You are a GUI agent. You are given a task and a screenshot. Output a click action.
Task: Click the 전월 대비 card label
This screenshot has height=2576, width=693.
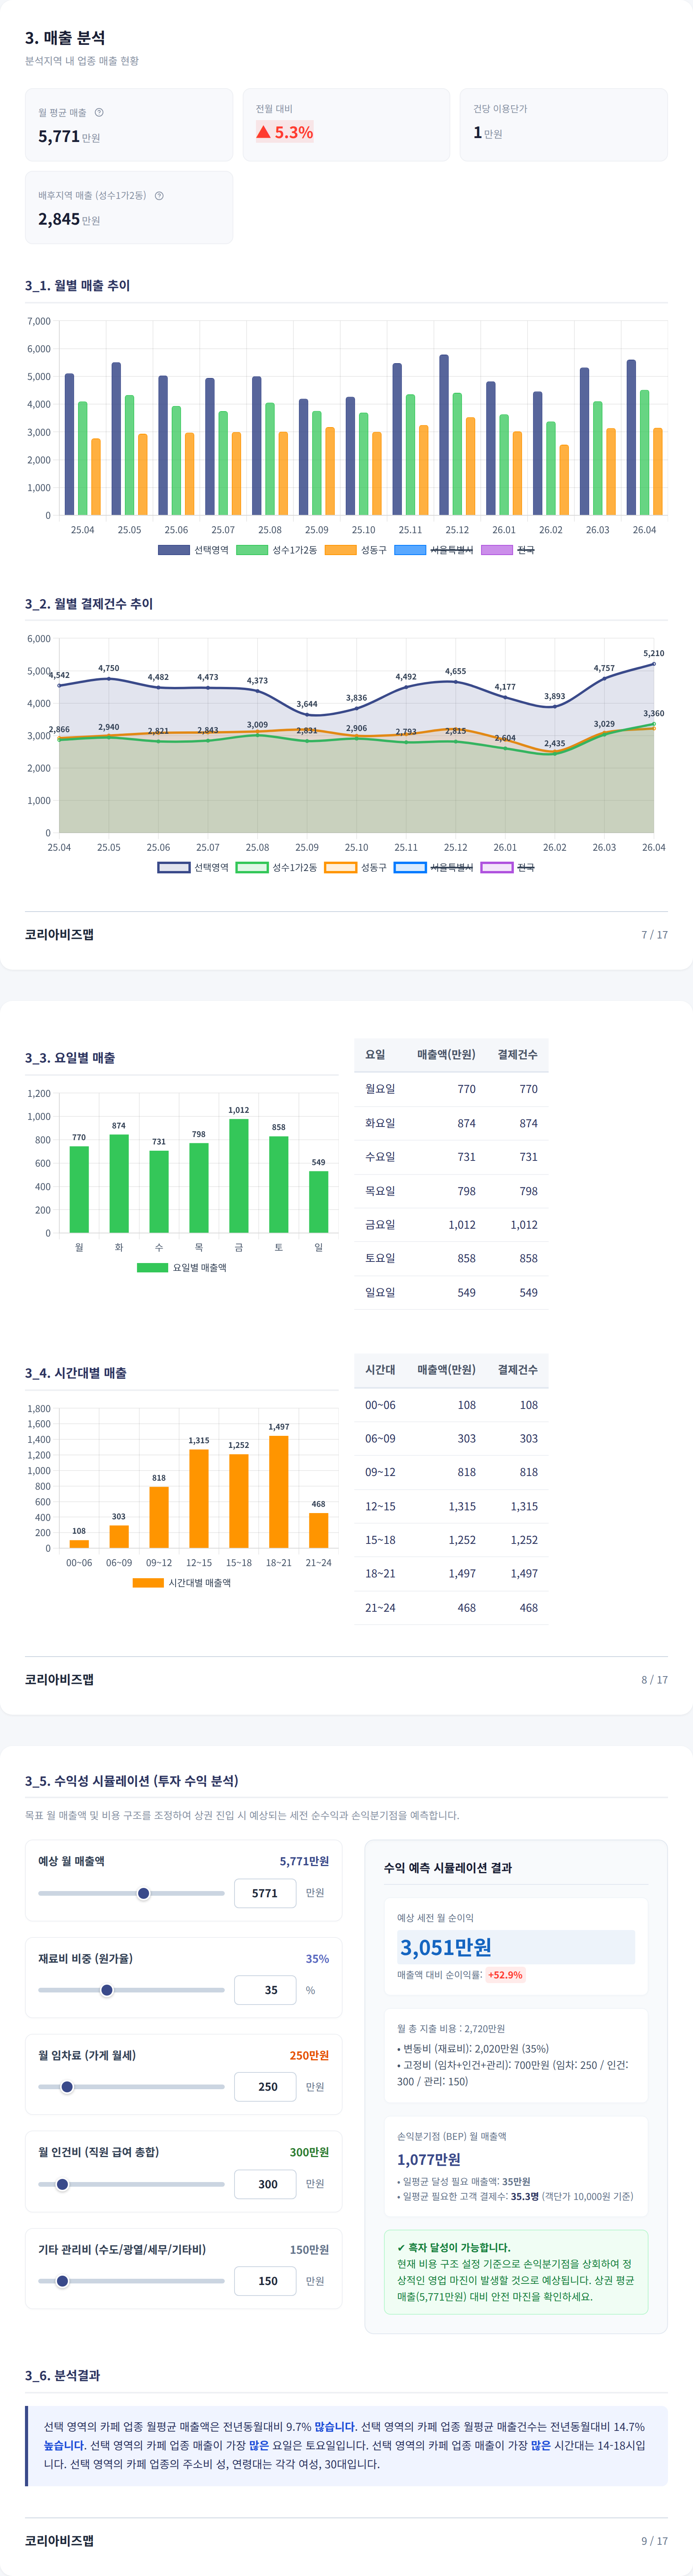coord(274,109)
